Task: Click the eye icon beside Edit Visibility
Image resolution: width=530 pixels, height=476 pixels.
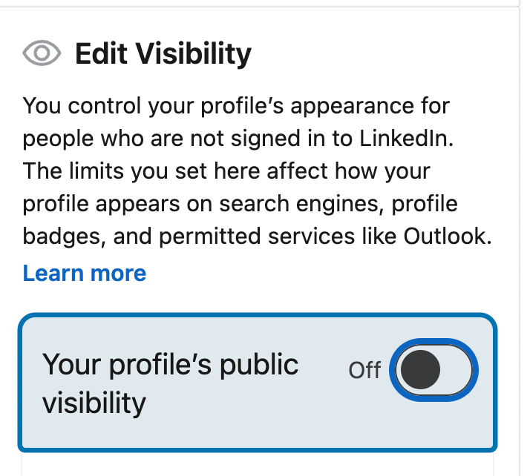Action: (x=42, y=53)
